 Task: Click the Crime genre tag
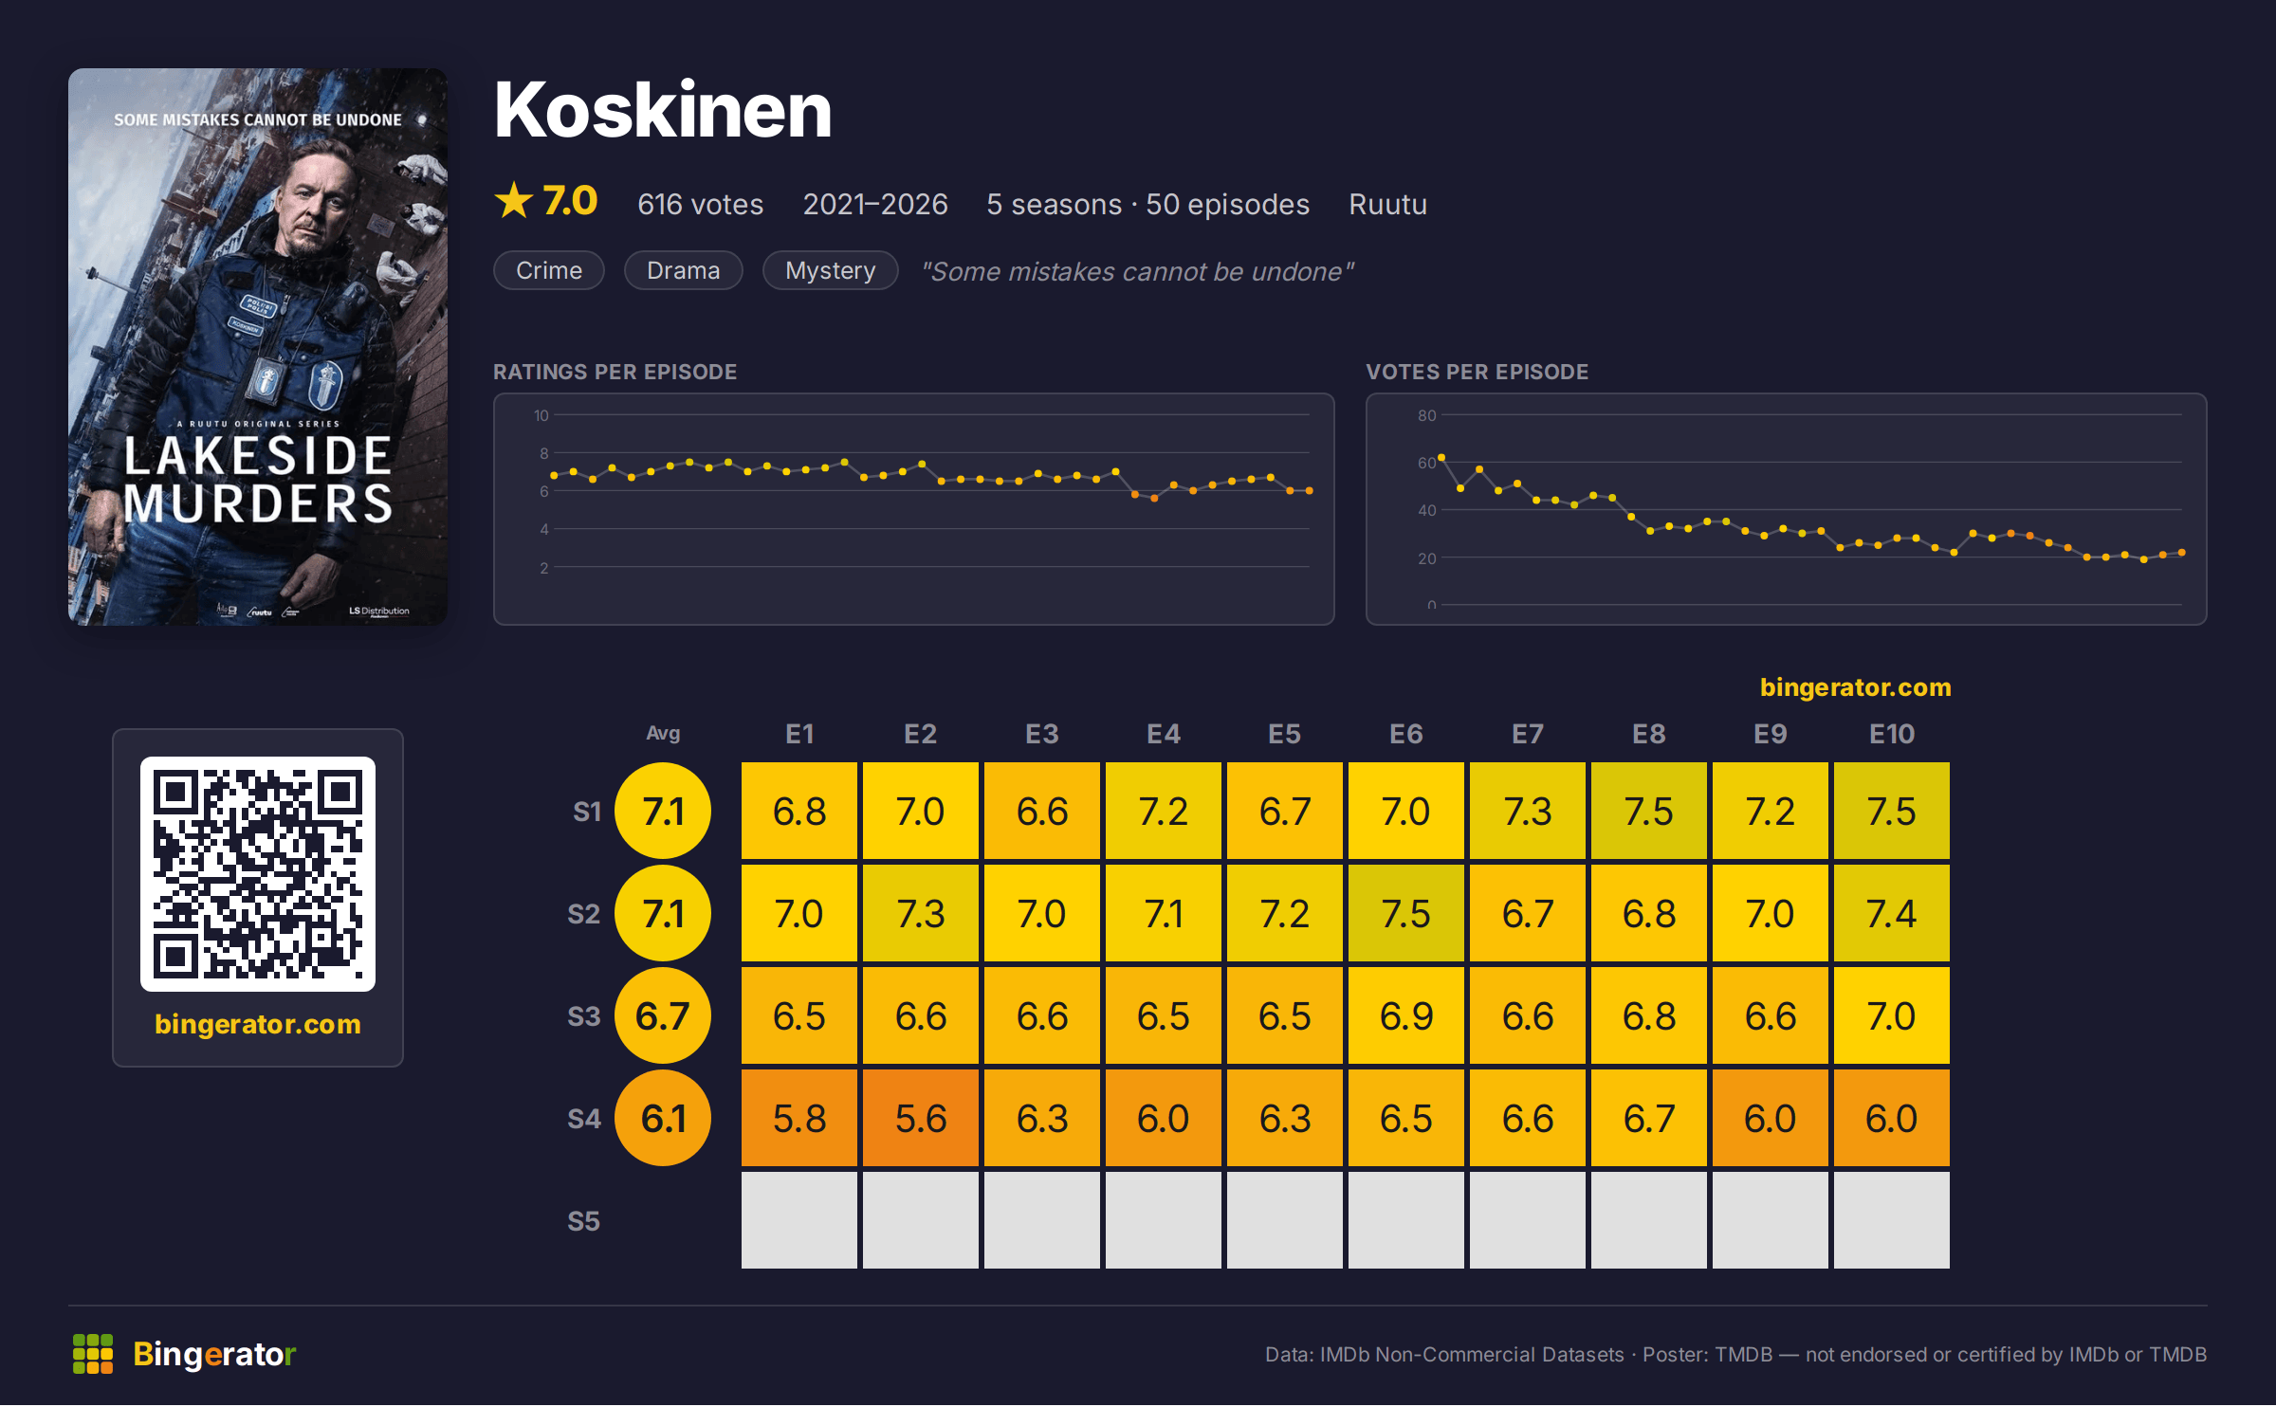pos(549,271)
